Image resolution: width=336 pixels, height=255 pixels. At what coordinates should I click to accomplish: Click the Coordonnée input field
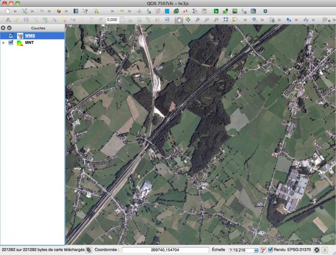tap(165, 250)
